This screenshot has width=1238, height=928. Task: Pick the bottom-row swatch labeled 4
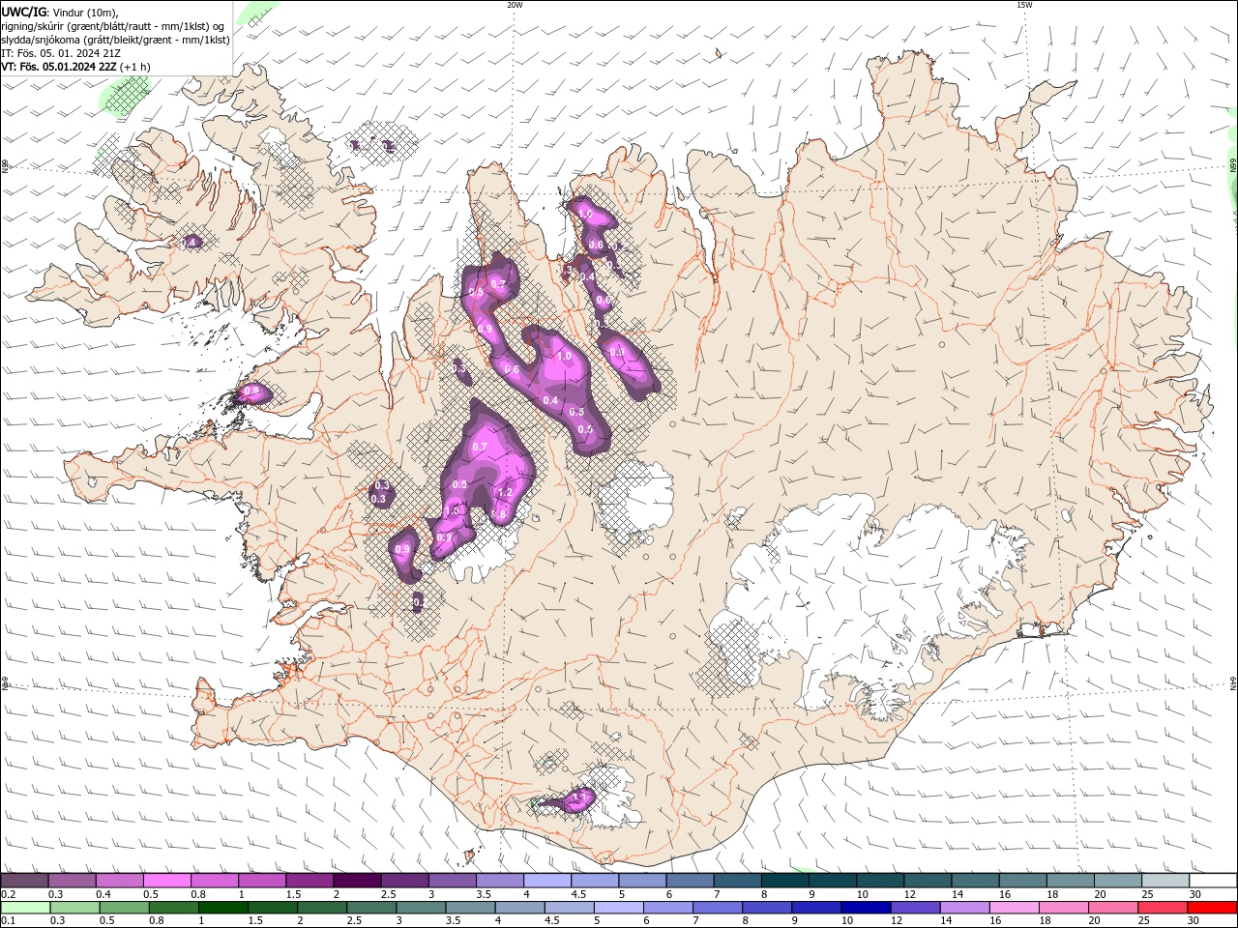click(x=519, y=908)
